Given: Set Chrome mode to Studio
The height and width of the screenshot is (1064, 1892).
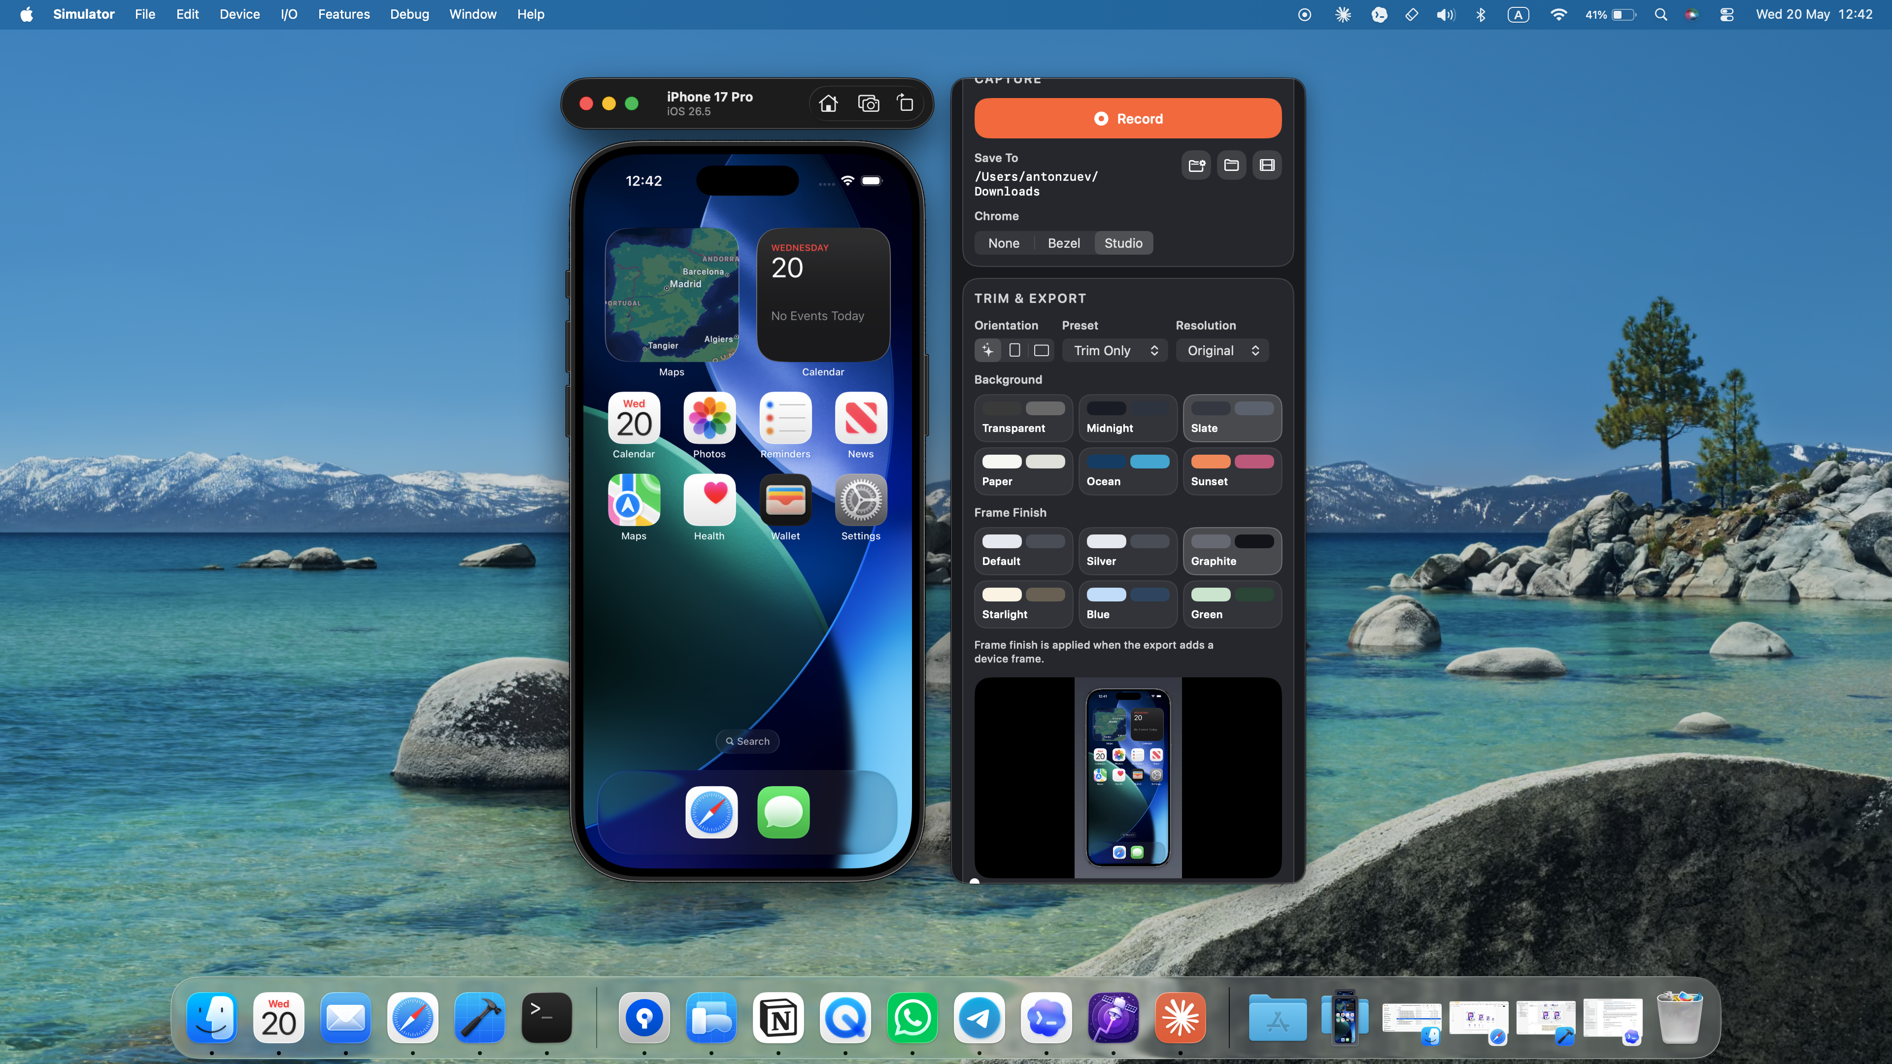Looking at the screenshot, I should pyautogui.click(x=1123, y=243).
